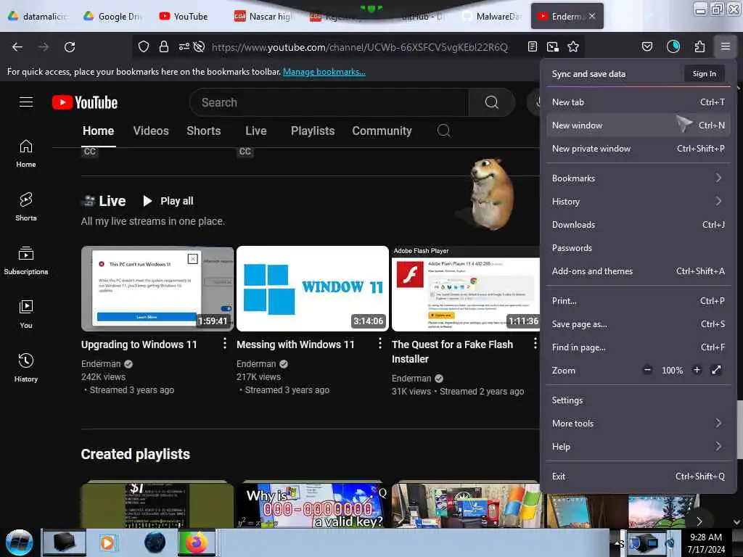Click the URL address bar

pos(360,47)
